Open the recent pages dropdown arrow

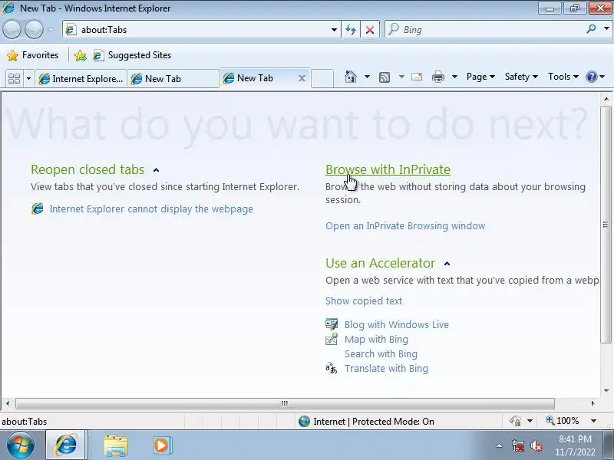tap(51, 29)
